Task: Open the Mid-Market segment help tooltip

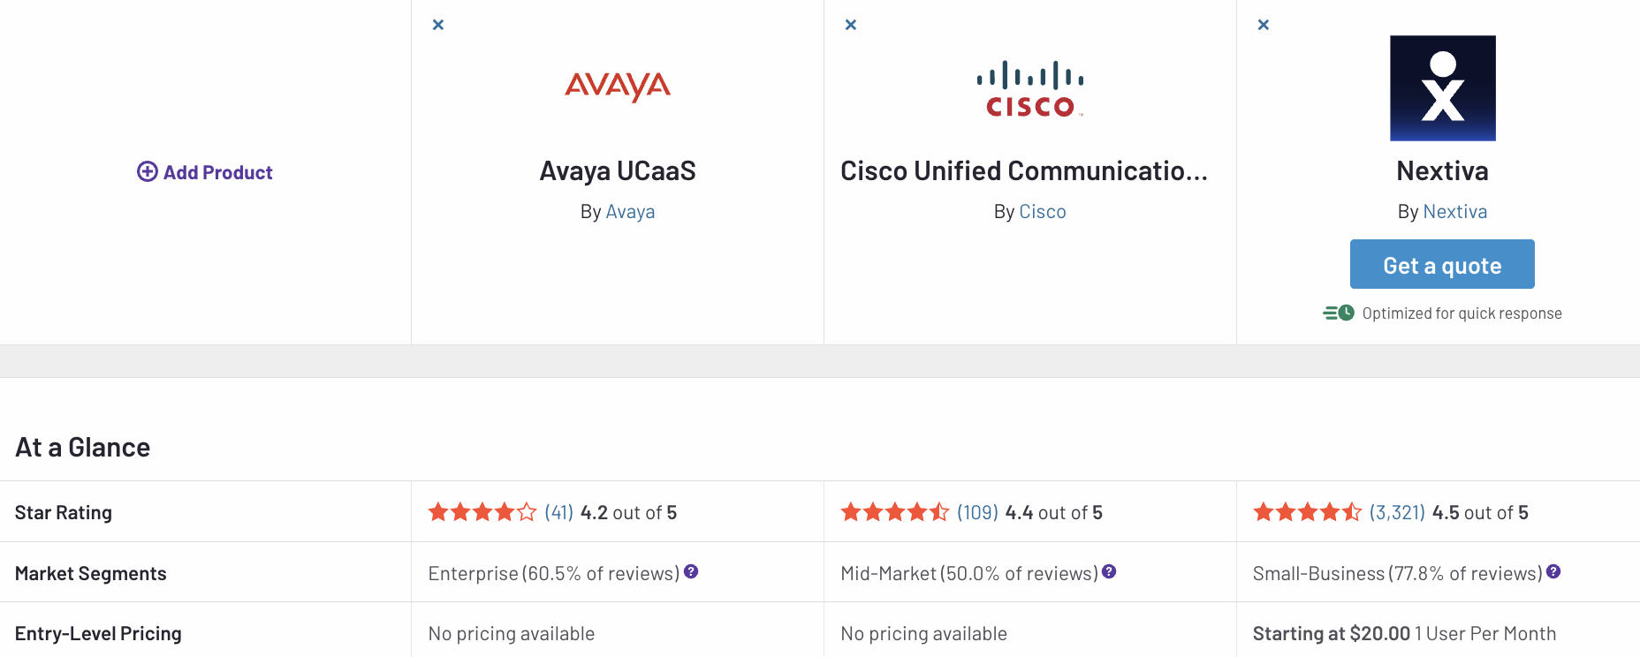Action: pyautogui.click(x=1110, y=571)
